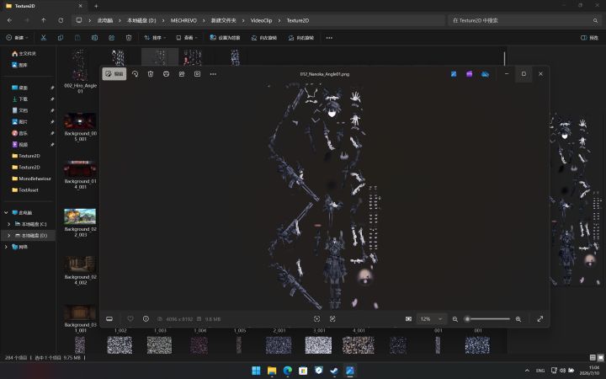The image size is (606, 379).
Task: Open the purple Clipchamp icon in Photos title bar
Action: click(469, 74)
